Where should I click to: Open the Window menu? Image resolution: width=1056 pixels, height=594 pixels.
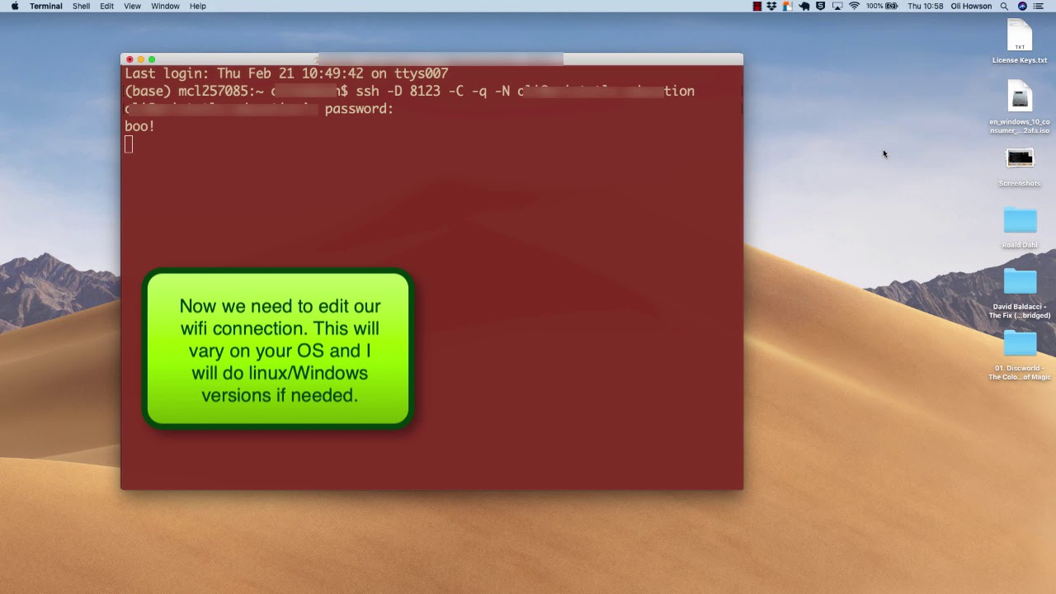coord(165,6)
